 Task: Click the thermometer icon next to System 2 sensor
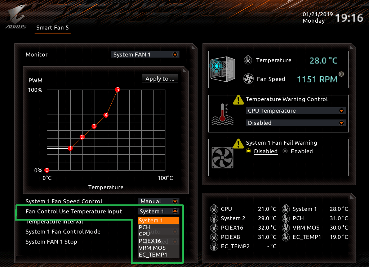click(x=214, y=218)
